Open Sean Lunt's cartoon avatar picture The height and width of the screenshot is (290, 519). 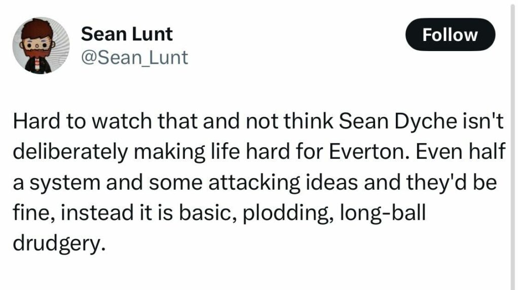click(41, 46)
